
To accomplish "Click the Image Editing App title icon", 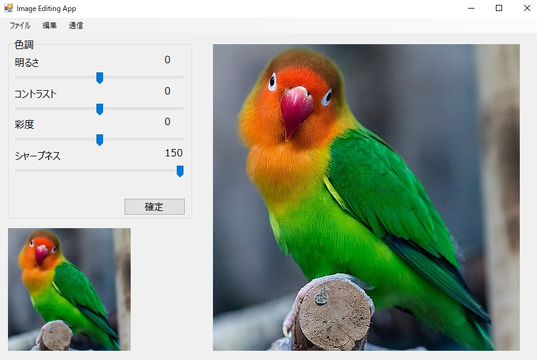I will pos(9,8).
